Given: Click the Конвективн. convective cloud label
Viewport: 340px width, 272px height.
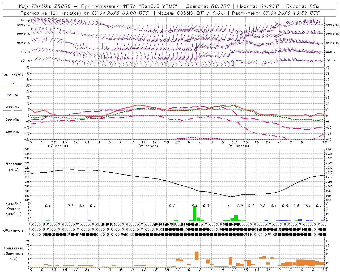Looking at the screenshot, I should click(14, 248).
